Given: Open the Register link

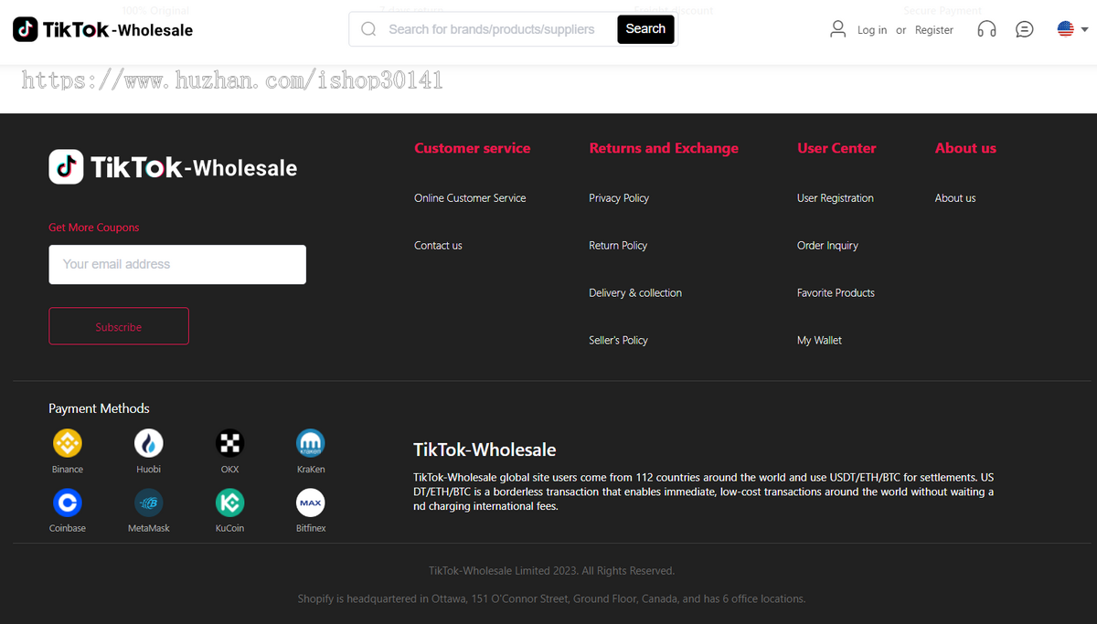Looking at the screenshot, I should (x=934, y=30).
